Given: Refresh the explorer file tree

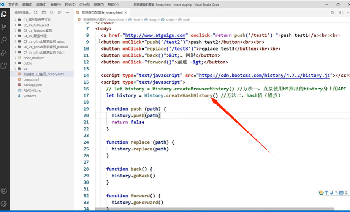Looking at the screenshot, I should [x=52, y=13].
